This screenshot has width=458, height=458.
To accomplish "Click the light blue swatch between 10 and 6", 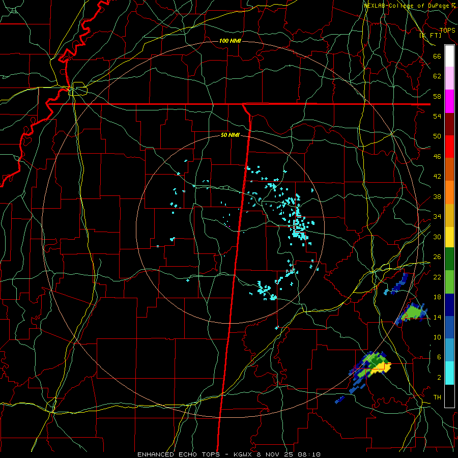I will [x=449, y=350].
